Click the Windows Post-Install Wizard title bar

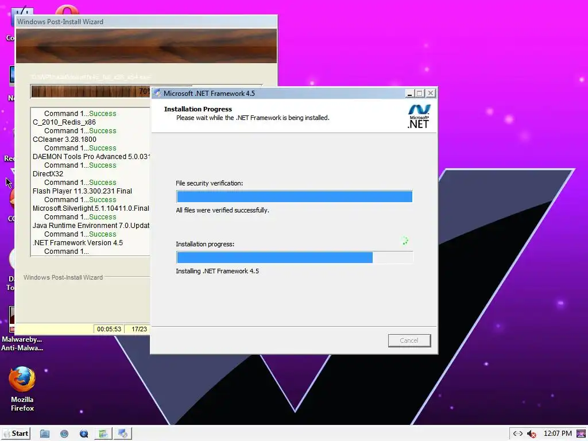[146, 22]
